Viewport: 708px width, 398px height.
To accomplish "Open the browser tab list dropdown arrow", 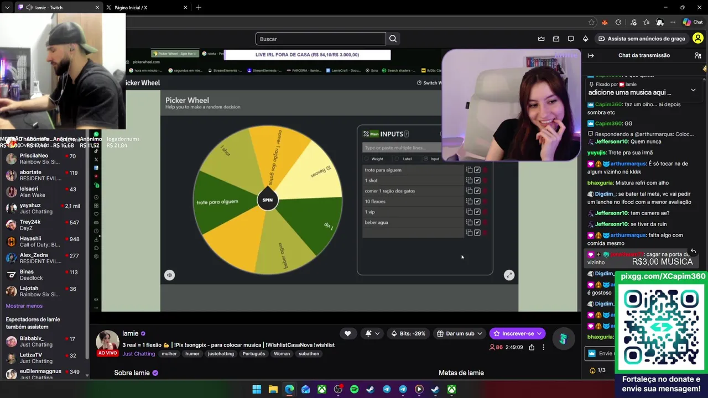I will click(7, 7).
